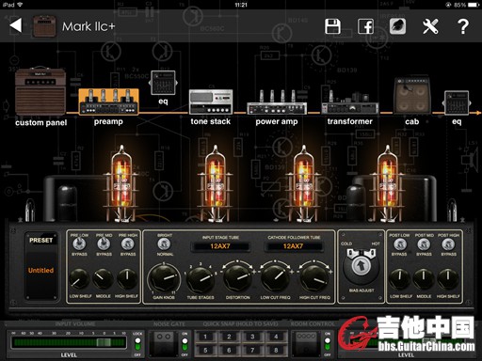Recall Quick Snap slot 5
The width and height of the screenshot is (482, 361).
[x=205, y=350]
